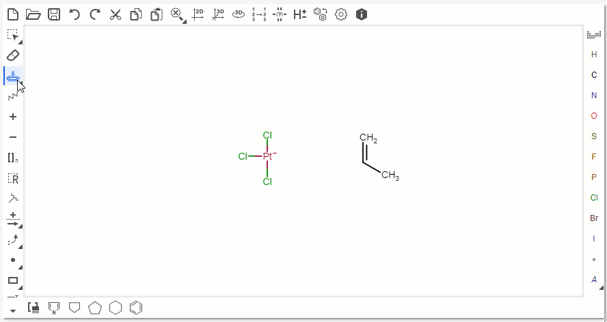Expand the left toolbar's bottom arrow

pyautogui.click(x=12, y=310)
